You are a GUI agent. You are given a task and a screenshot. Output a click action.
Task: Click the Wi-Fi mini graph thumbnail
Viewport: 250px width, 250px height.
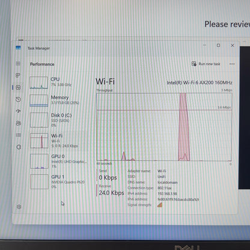39,141
